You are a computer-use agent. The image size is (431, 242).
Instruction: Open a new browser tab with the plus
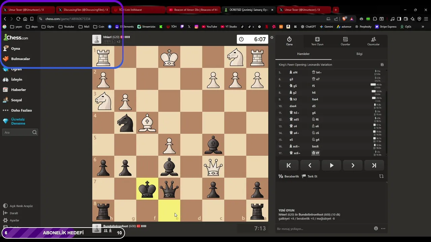coord(335,10)
